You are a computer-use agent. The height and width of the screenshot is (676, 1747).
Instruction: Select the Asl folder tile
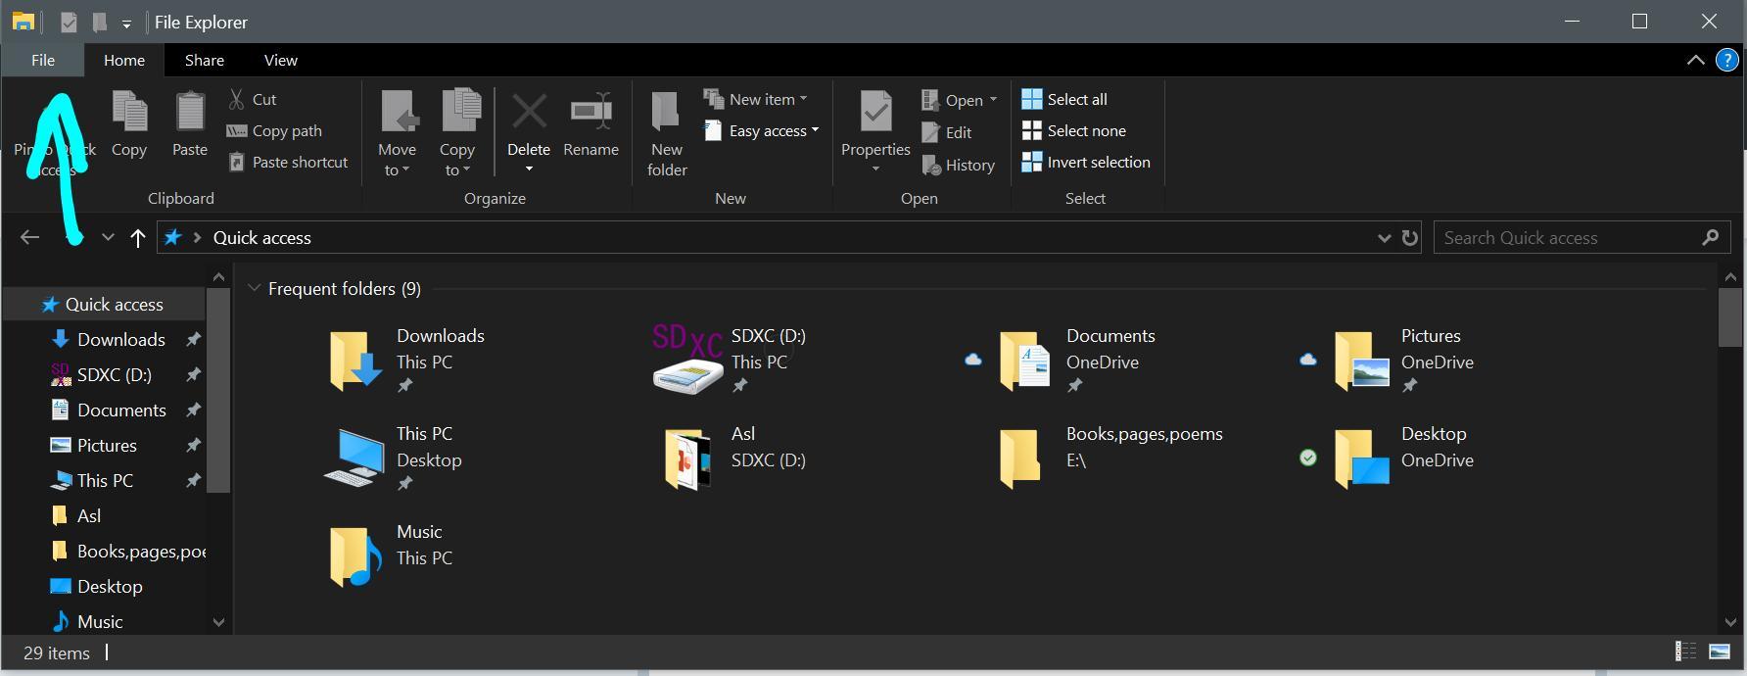[x=734, y=458]
